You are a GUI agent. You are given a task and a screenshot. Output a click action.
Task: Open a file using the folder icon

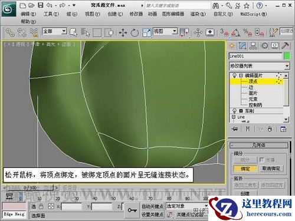[x=31, y=5]
